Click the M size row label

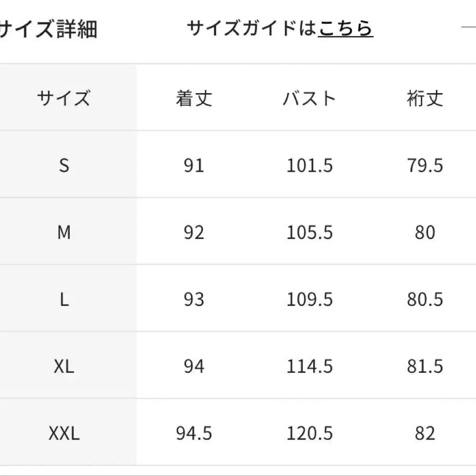pos(63,233)
